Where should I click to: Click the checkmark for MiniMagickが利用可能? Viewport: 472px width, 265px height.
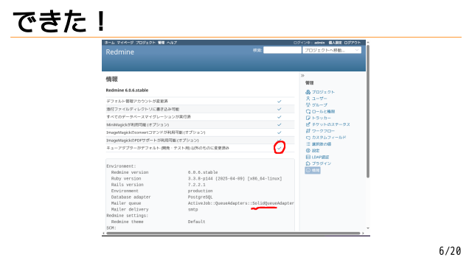pos(279,124)
